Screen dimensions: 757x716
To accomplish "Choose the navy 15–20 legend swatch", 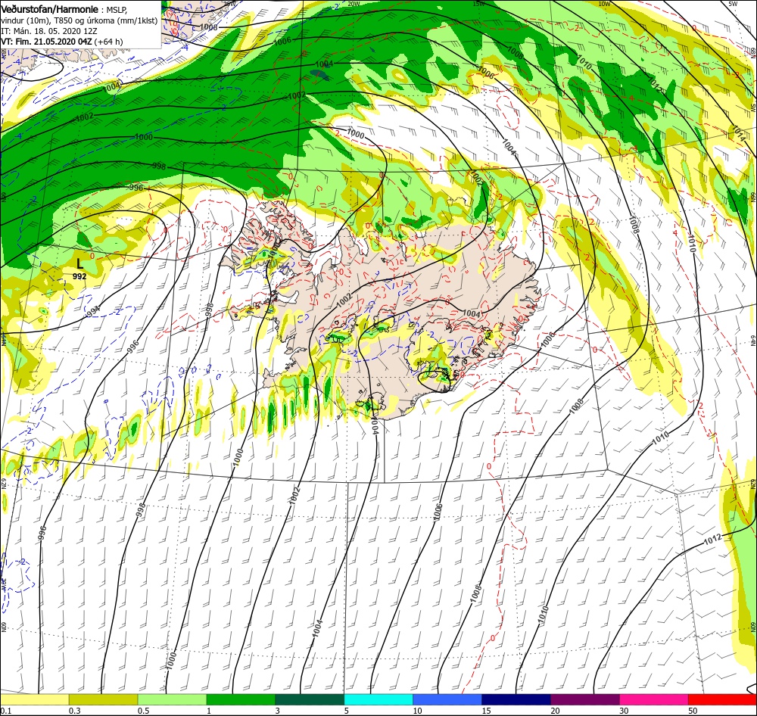I will [x=516, y=699].
